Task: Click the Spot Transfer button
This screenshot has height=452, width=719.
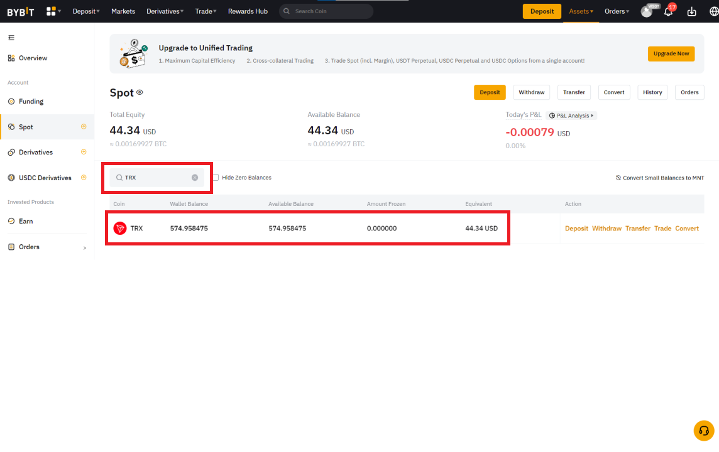Action: [574, 92]
